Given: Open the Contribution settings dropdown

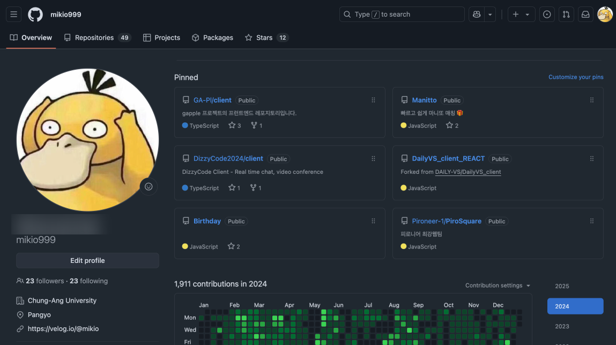Looking at the screenshot, I should 498,285.
